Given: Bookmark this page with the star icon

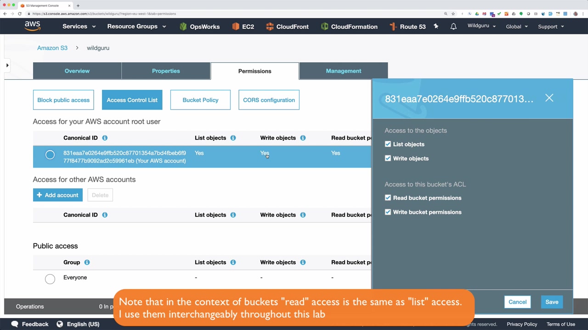Looking at the screenshot, I should click(453, 14).
